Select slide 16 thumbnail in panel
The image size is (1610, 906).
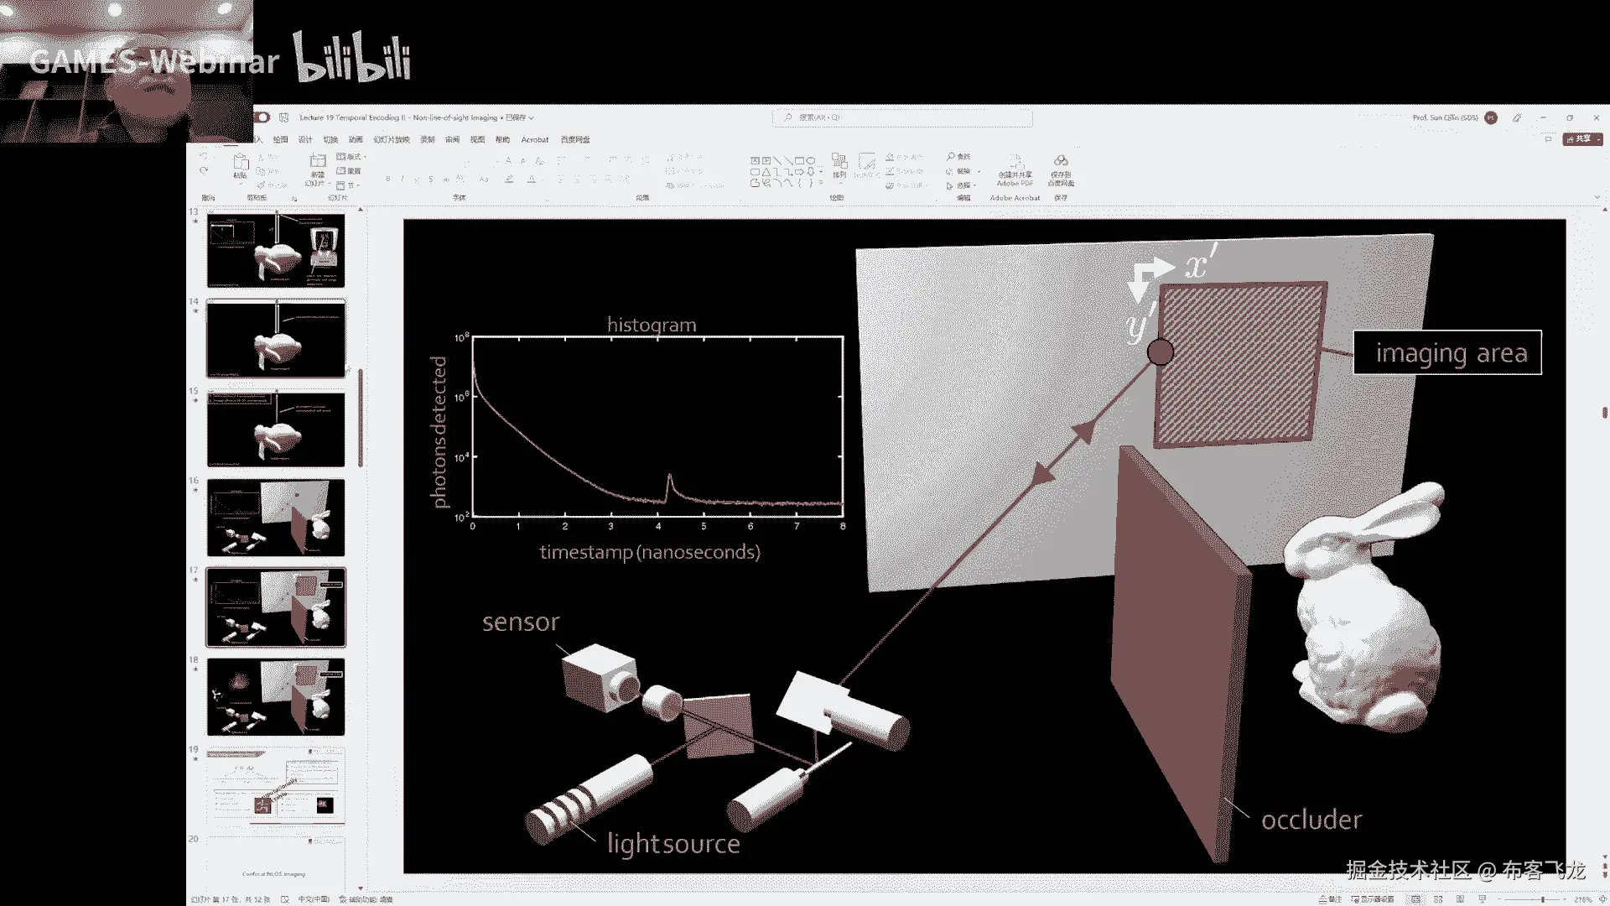click(x=276, y=518)
